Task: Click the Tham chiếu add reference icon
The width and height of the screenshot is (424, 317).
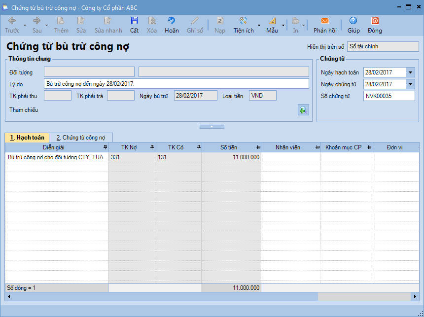Action: tap(303, 110)
